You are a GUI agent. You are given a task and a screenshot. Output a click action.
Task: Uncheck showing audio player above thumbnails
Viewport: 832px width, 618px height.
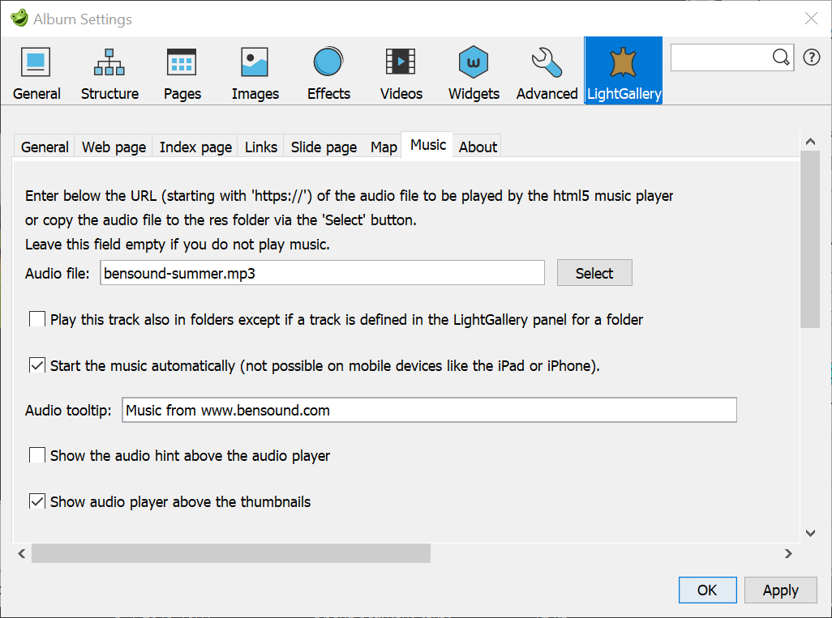pyautogui.click(x=36, y=501)
